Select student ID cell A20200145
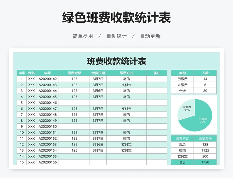 (47, 97)
